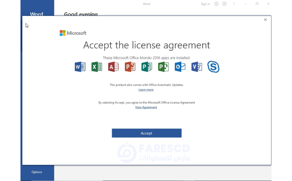Click the Word title in sidebar
The image size is (292, 181).
[36, 14]
